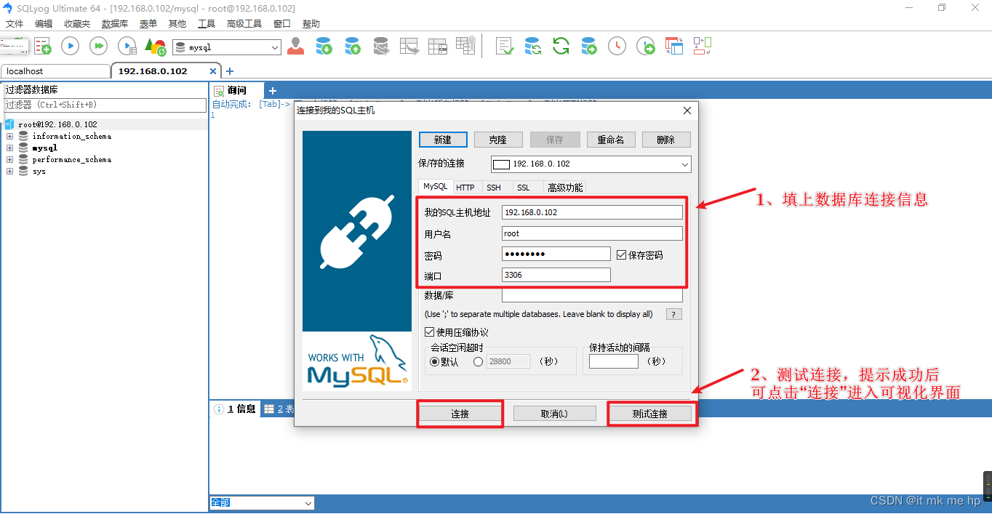Close the 192.168.0.102 connection tab
The image size is (992, 514).
(x=213, y=71)
